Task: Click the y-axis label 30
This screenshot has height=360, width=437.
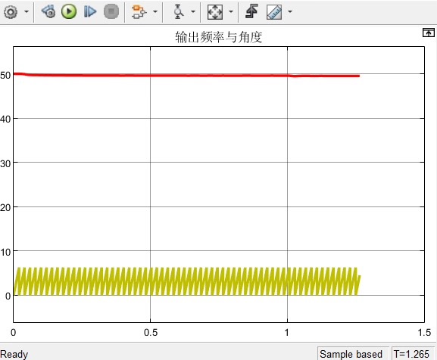Action: pyautogui.click(x=5, y=163)
